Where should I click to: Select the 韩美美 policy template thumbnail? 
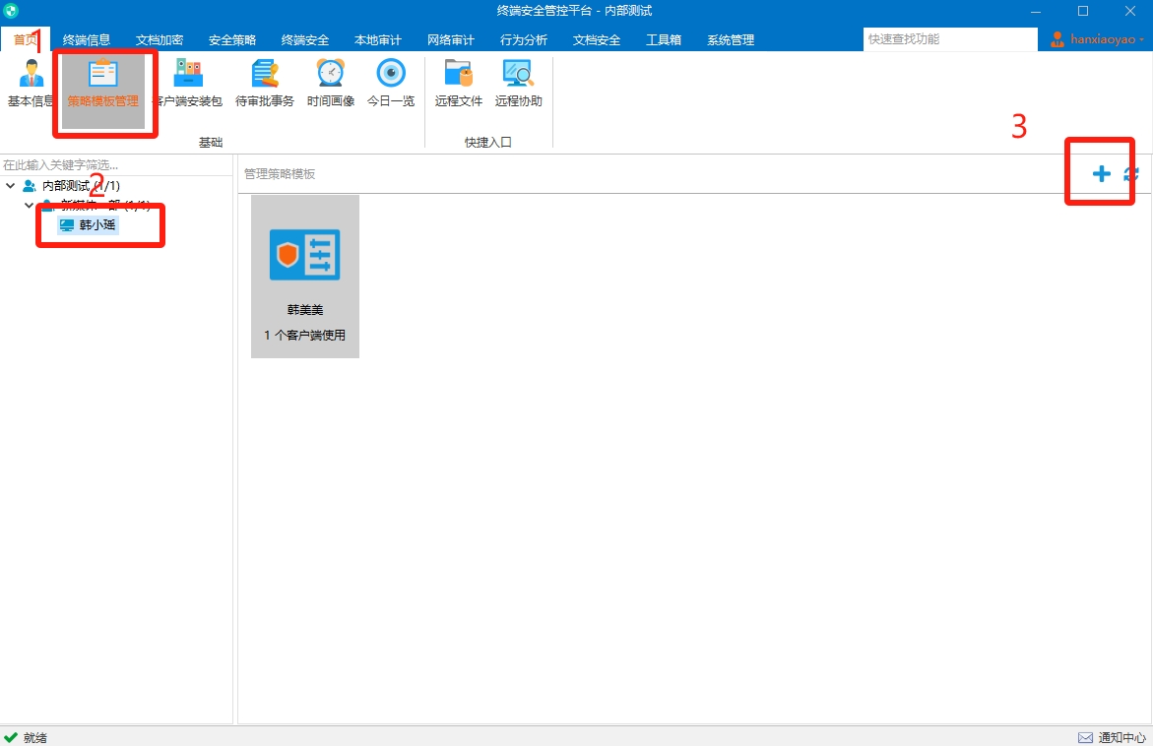coord(305,277)
